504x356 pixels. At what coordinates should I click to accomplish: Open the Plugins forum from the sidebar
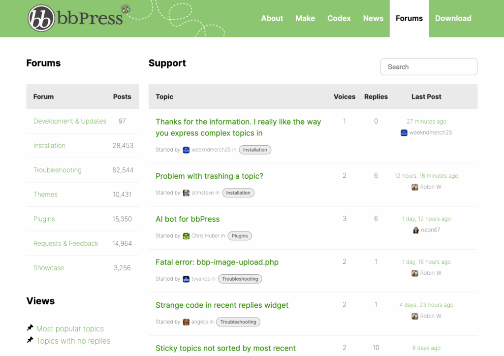(44, 219)
